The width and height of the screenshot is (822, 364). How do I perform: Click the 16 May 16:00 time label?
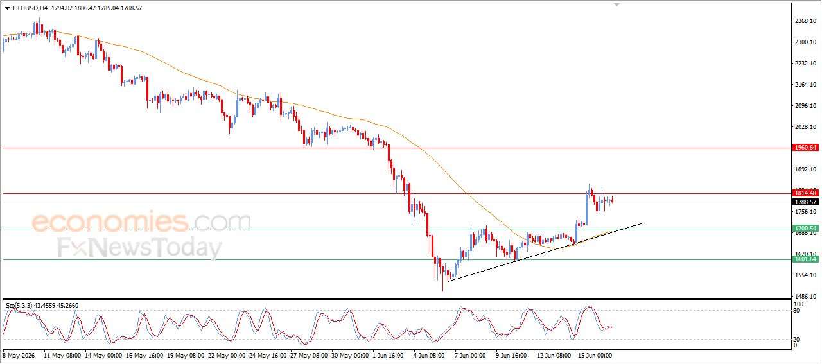(145, 355)
